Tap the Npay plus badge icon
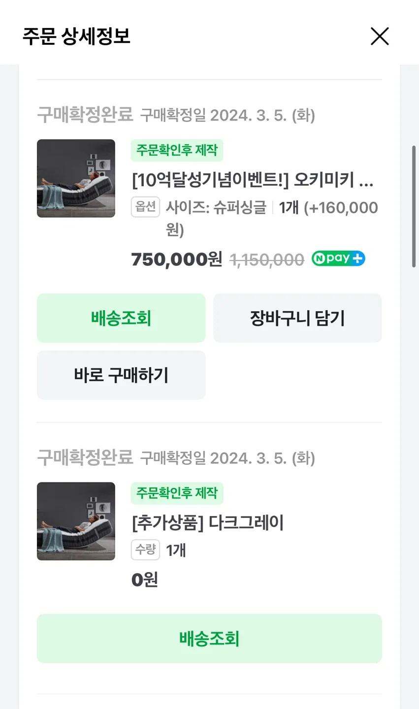419x709 pixels. [338, 258]
